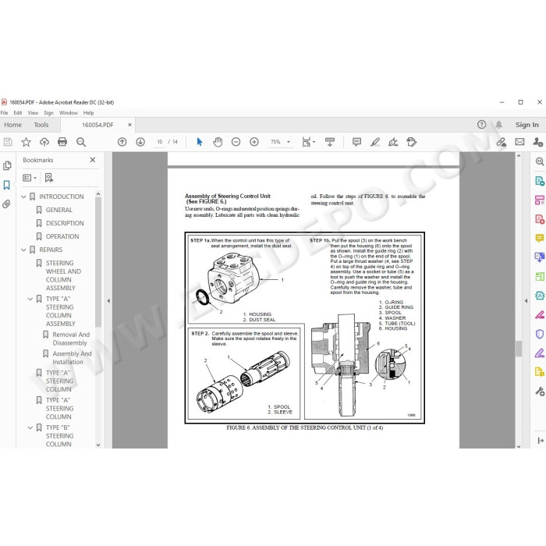Send file by email envelope icon
The width and height of the screenshot is (546, 546).
pos(519,142)
